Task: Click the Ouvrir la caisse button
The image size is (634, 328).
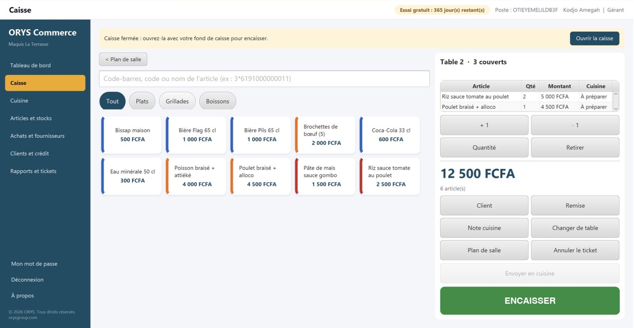Action: click(594, 38)
